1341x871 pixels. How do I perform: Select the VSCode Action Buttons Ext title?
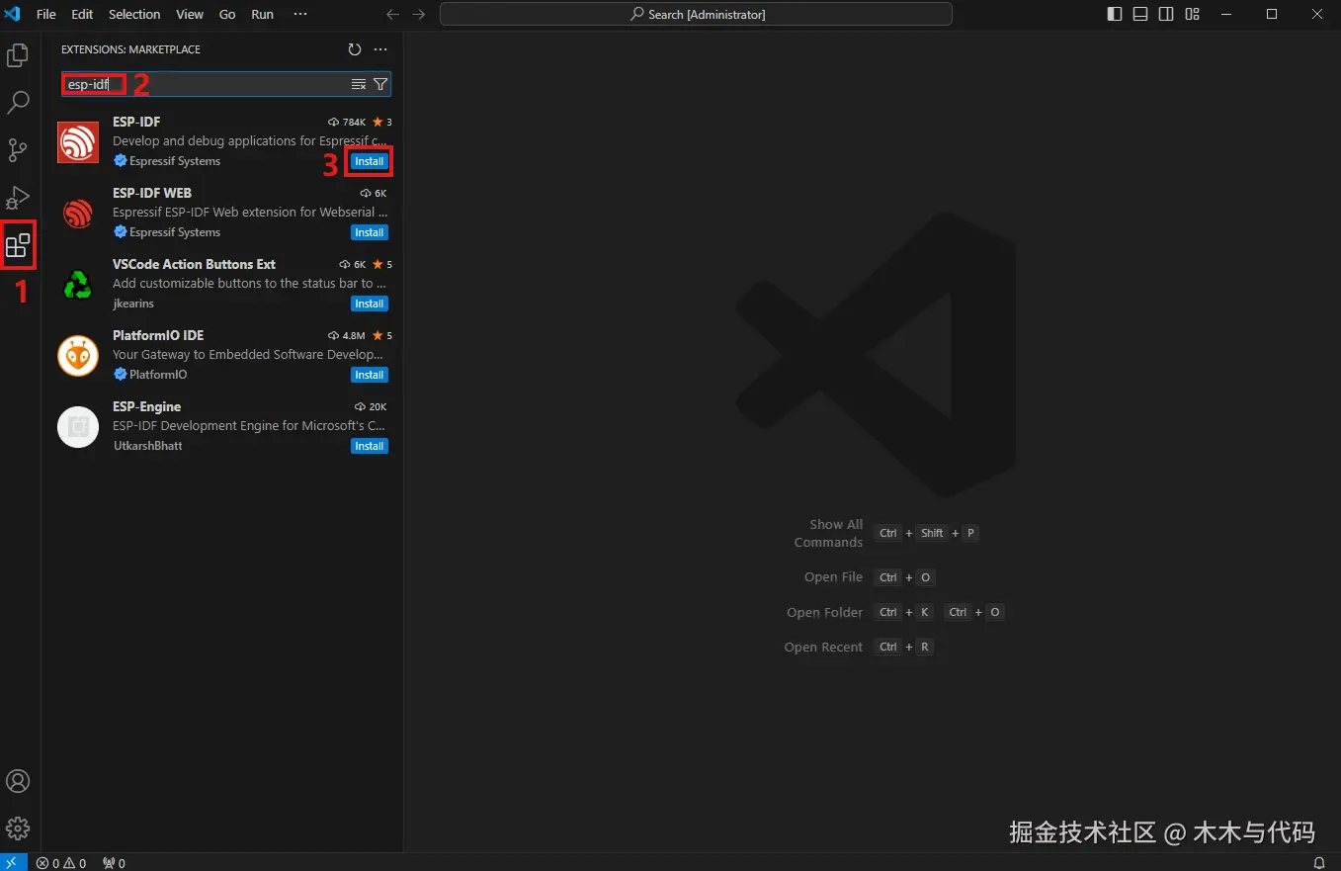pyautogui.click(x=194, y=264)
